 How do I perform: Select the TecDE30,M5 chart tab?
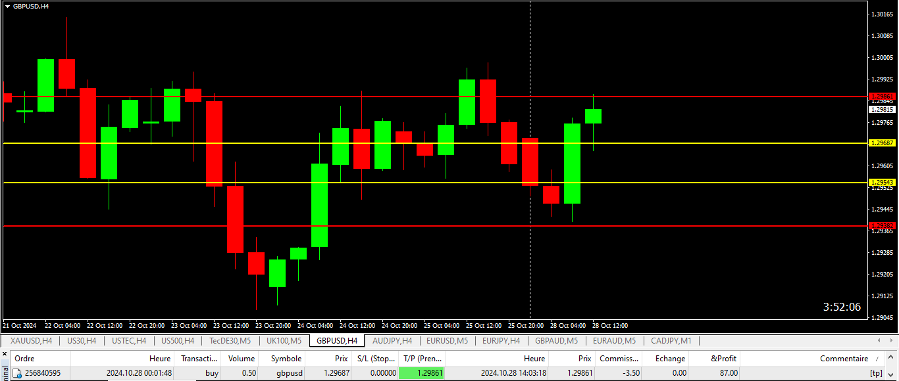230,341
